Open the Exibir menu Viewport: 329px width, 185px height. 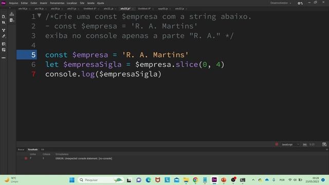(34, 3)
